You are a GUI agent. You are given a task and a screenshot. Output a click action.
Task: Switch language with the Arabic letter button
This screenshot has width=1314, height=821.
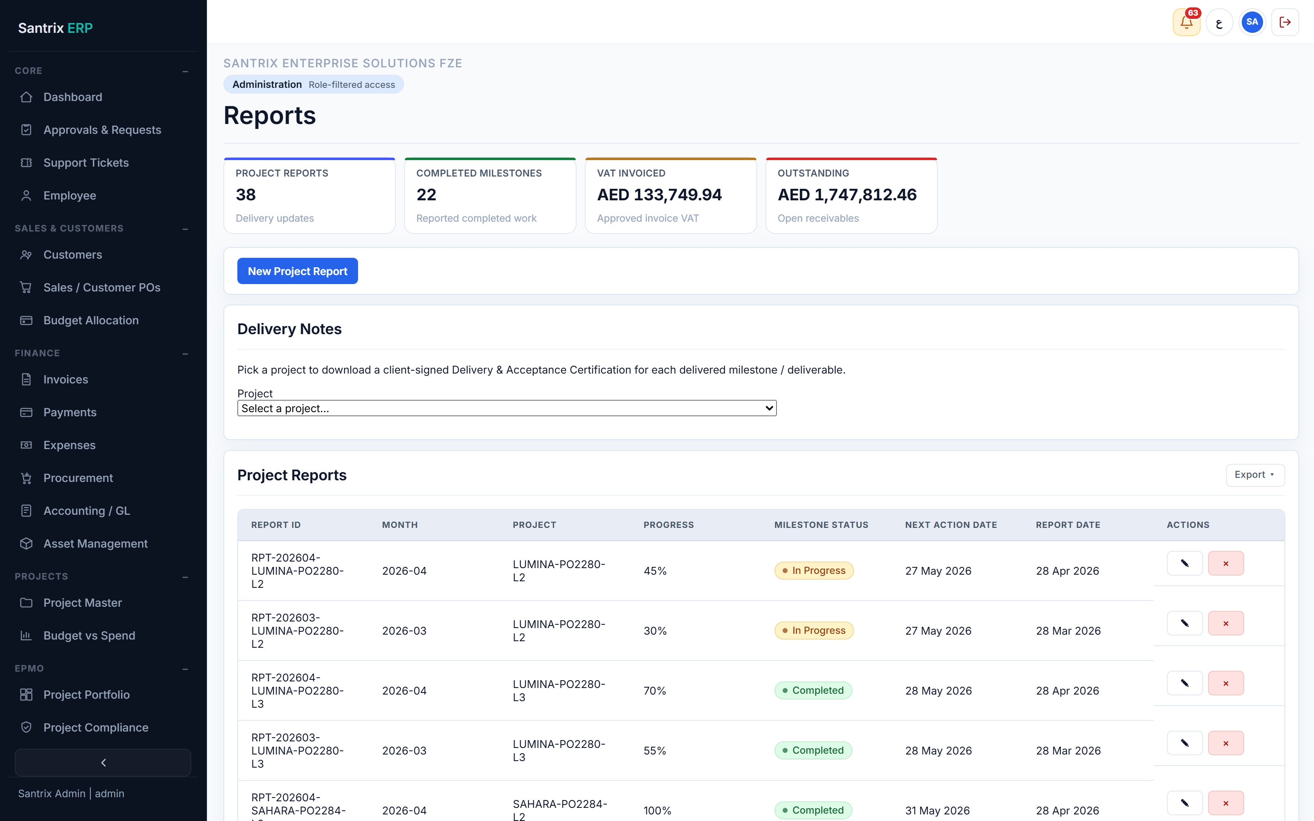pyautogui.click(x=1220, y=22)
